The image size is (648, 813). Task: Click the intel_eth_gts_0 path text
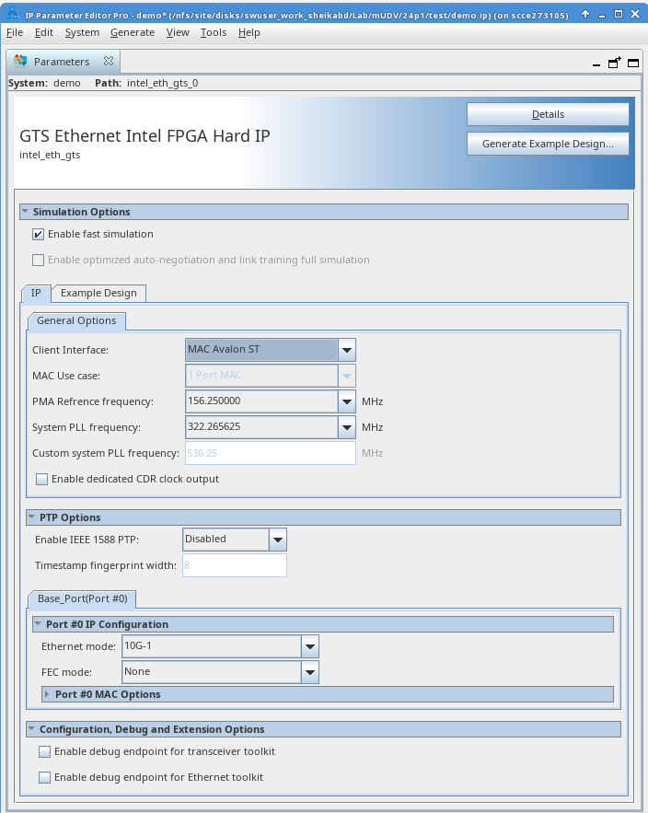click(162, 84)
